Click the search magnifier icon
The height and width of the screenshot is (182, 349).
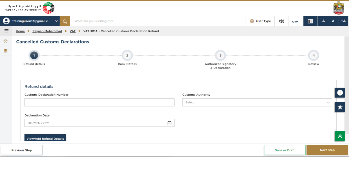tap(65, 21)
